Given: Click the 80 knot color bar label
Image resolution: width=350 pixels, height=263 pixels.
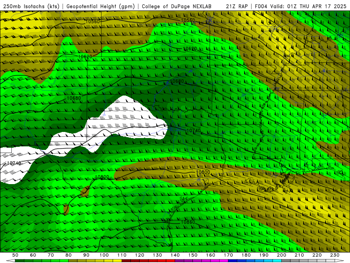Looking at the screenshot, I should point(69,255).
